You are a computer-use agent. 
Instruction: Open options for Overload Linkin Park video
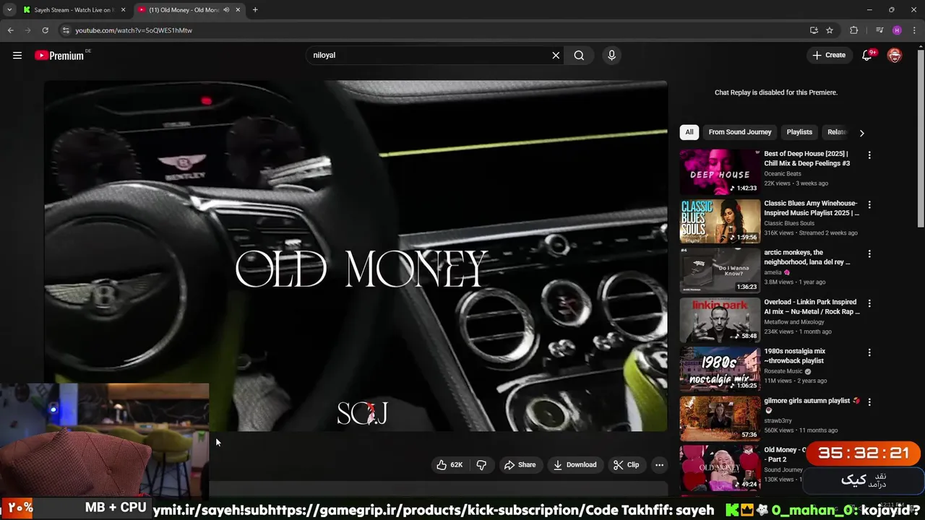point(869,303)
